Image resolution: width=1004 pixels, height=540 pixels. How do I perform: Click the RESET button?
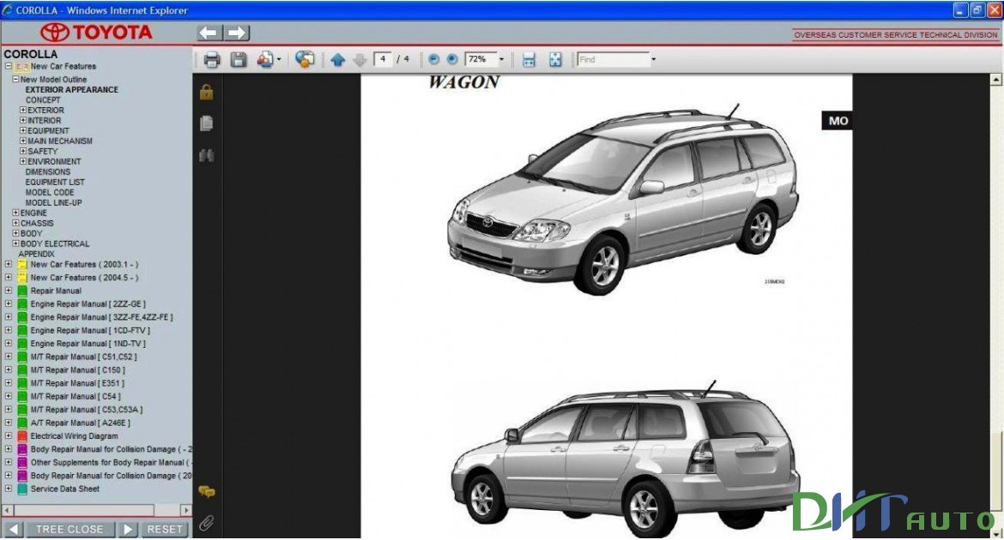(x=165, y=530)
